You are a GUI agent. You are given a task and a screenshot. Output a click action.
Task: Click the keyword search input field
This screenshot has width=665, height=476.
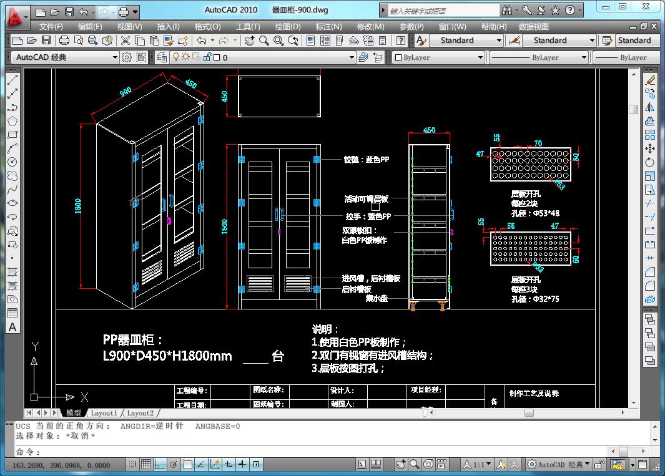pos(443,11)
